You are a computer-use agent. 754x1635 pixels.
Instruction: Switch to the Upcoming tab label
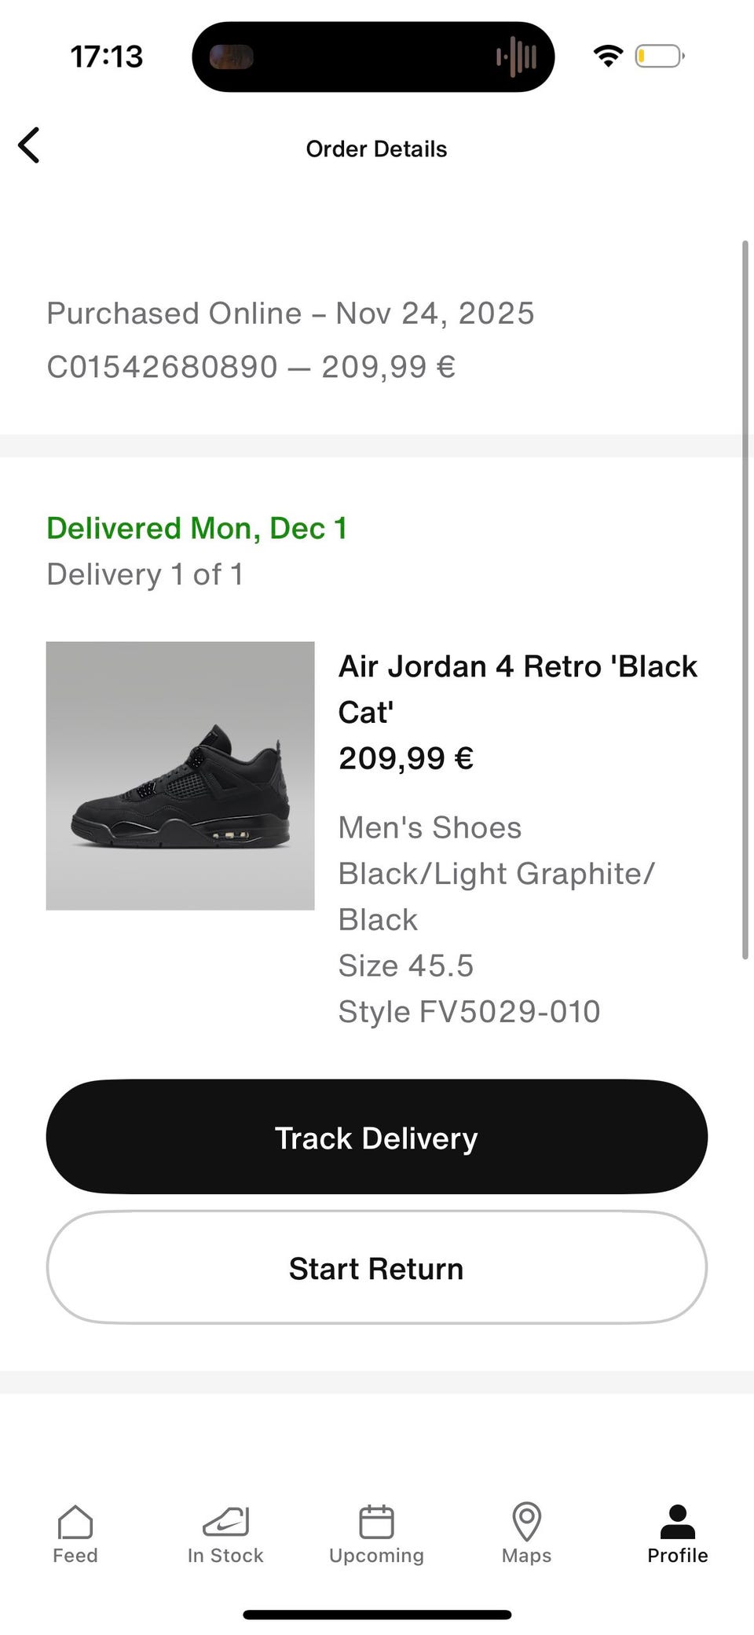click(376, 1556)
